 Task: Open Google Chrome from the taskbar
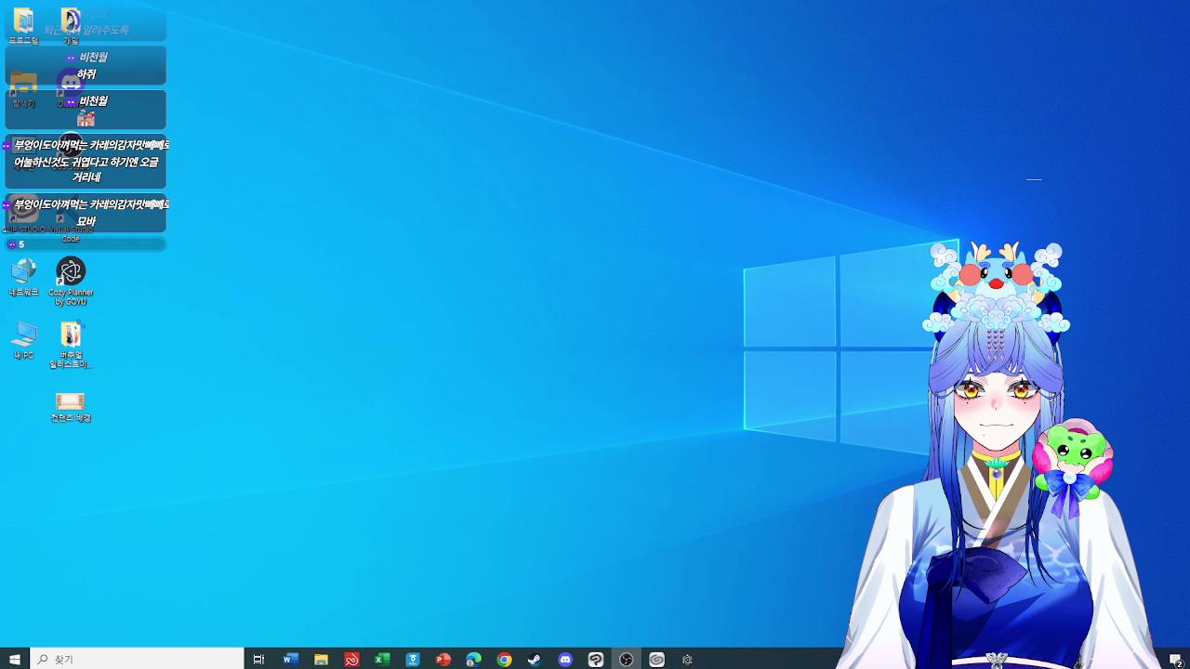504,659
